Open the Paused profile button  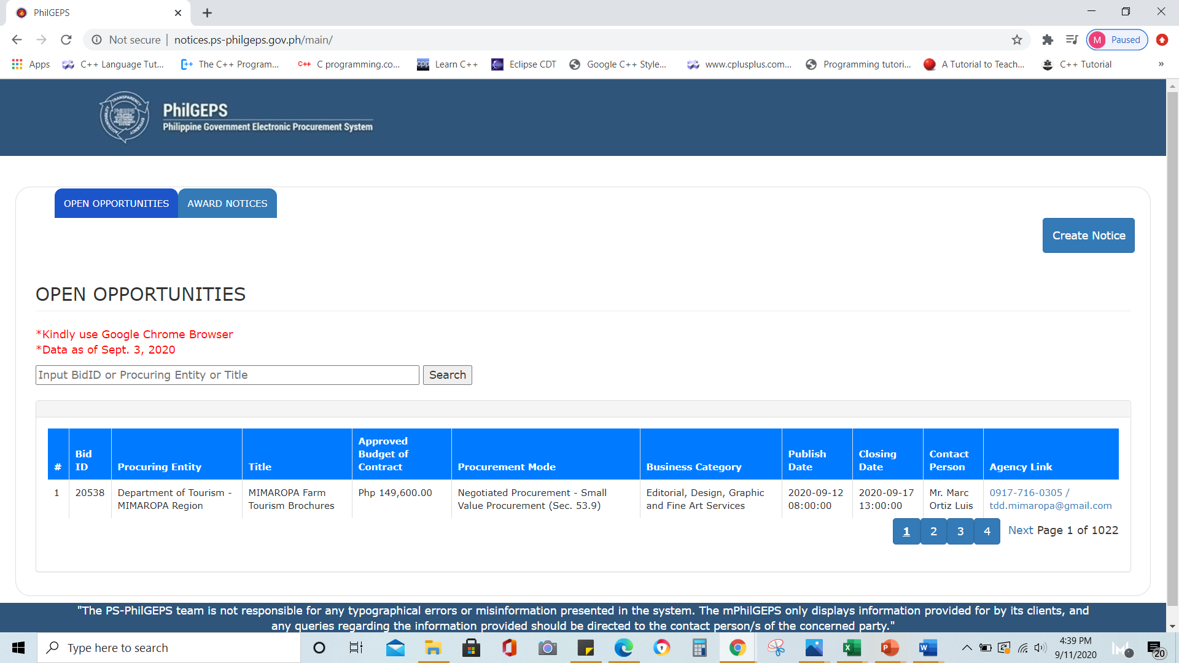click(1117, 40)
